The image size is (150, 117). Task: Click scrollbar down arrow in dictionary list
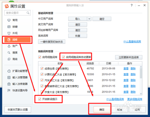141,94
